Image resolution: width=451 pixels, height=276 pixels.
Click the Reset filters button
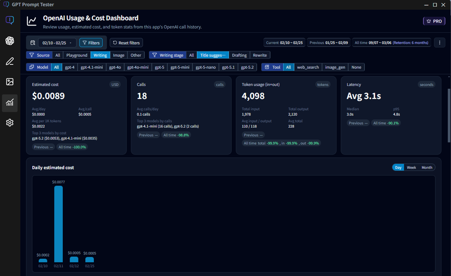pos(126,42)
